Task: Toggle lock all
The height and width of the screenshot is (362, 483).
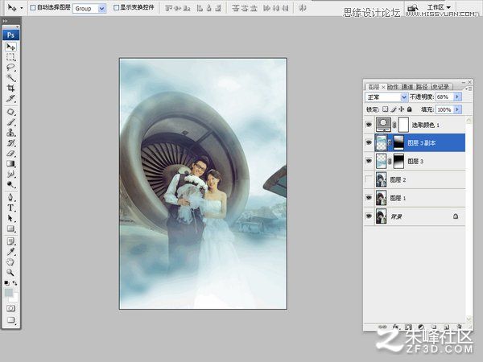Action: coord(410,109)
